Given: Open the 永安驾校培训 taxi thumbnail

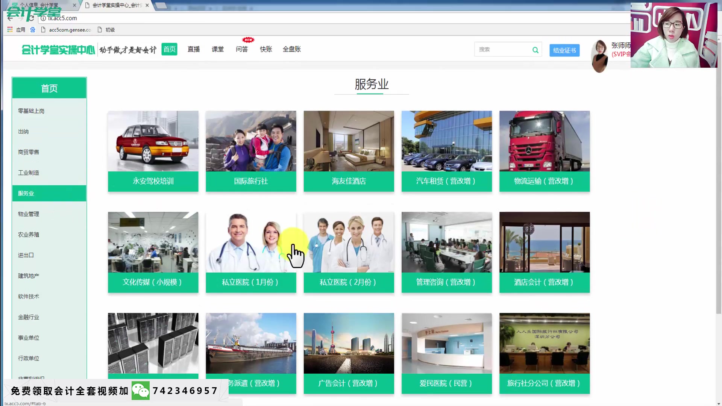Looking at the screenshot, I should click(x=153, y=141).
